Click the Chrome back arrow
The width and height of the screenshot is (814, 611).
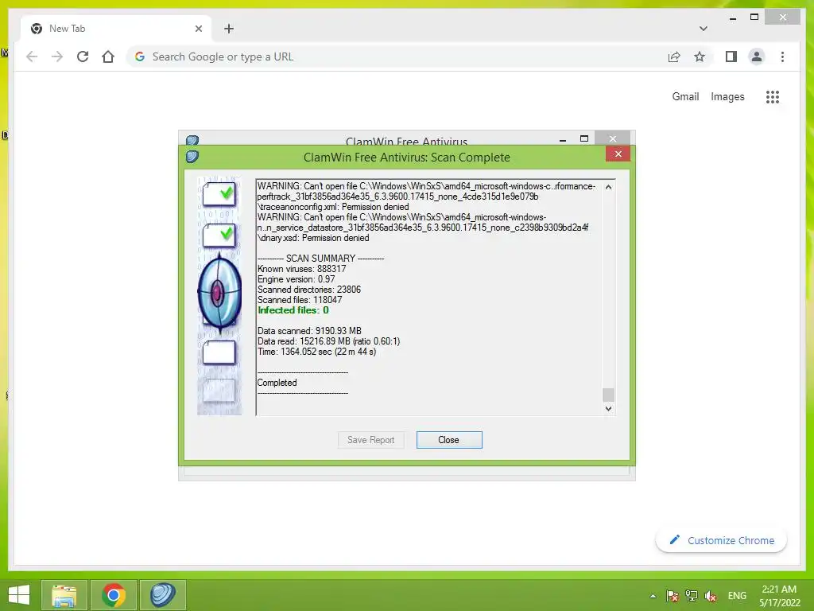32,56
